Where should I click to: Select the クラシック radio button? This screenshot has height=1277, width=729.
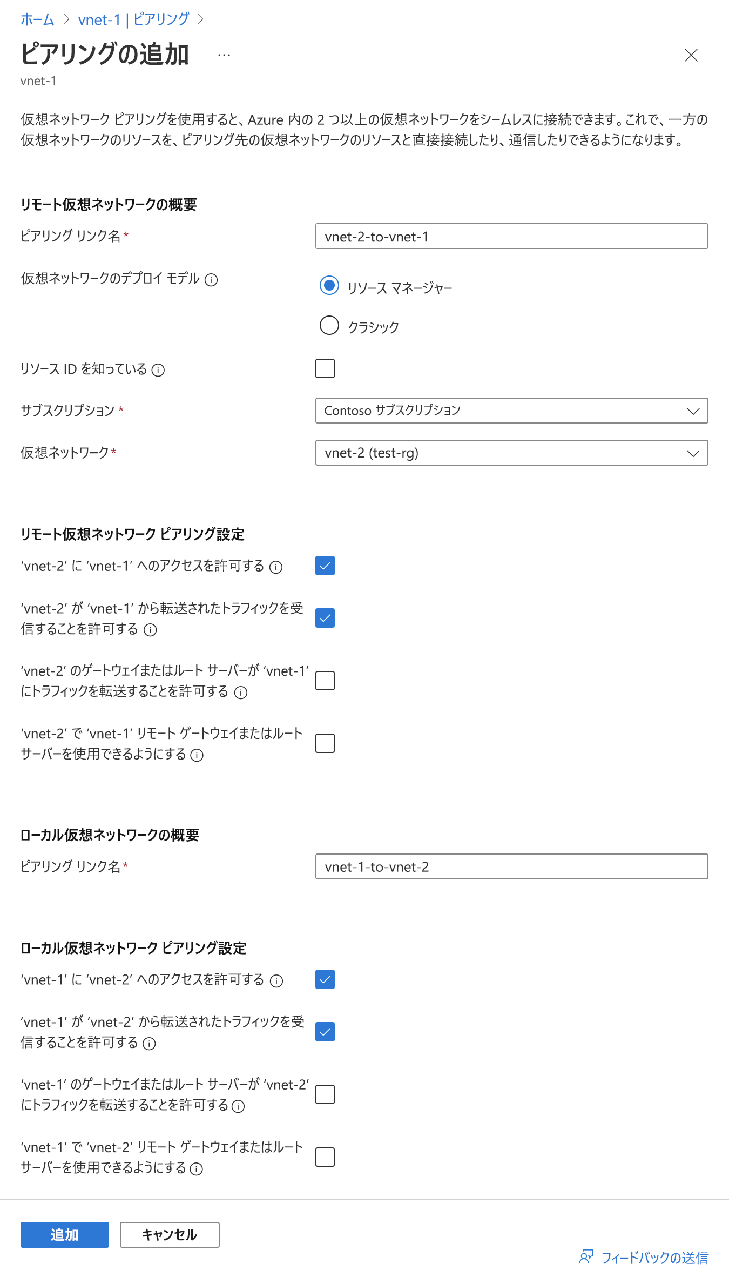tap(329, 325)
